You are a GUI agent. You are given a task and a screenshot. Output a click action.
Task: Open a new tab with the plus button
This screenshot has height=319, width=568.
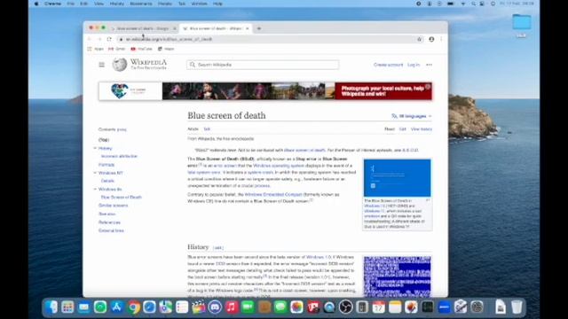(x=258, y=28)
